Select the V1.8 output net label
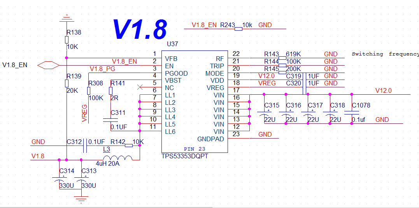This screenshot has height=208, width=419. tap(38, 156)
